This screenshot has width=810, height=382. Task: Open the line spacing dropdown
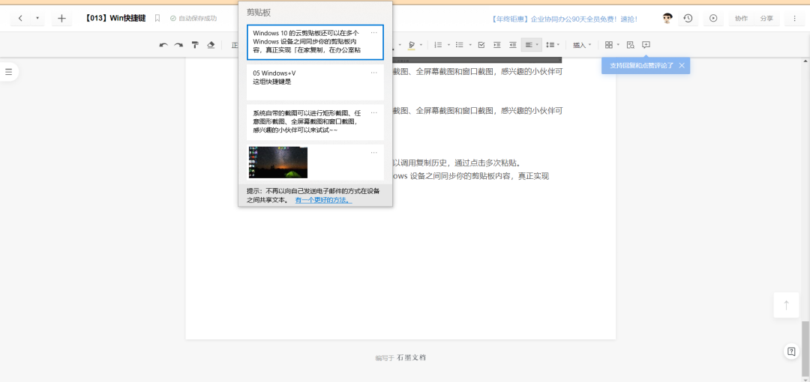(553, 45)
